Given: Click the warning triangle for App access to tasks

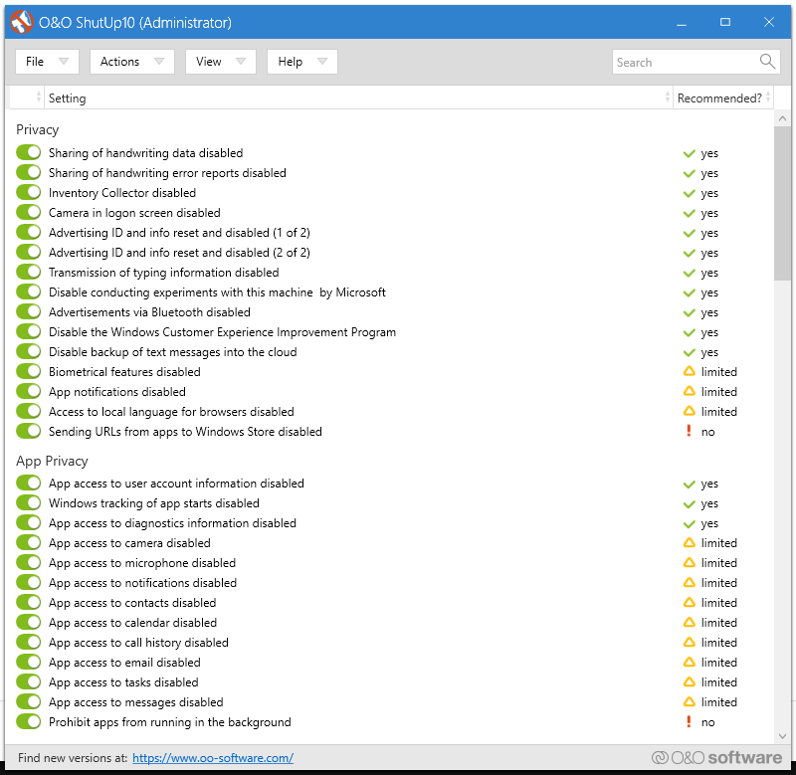Looking at the screenshot, I should click(689, 681).
